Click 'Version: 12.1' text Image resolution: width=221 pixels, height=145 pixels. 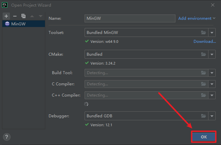pyautogui.click(x=101, y=125)
